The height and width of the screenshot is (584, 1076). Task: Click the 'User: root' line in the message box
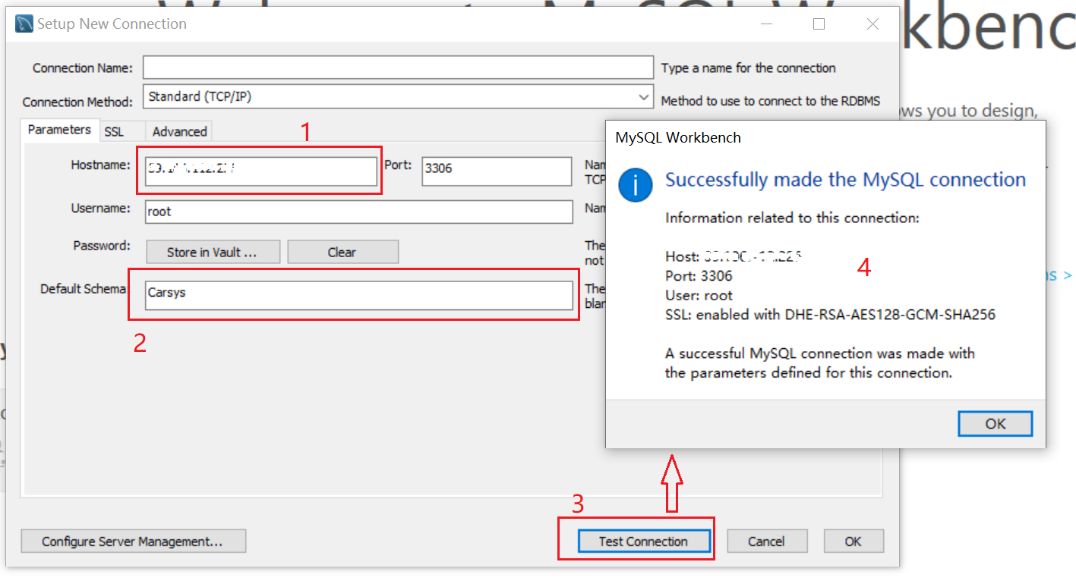pos(699,295)
